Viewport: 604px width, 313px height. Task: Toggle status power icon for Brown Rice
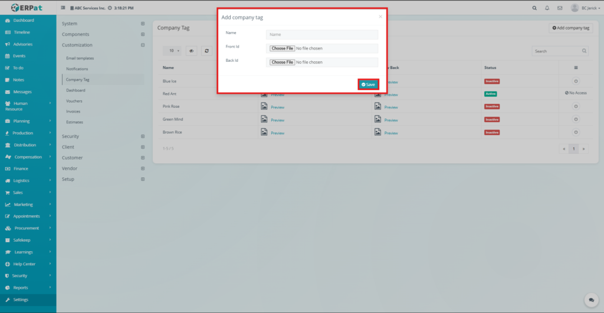pyautogui.click(x=576, y=133)
